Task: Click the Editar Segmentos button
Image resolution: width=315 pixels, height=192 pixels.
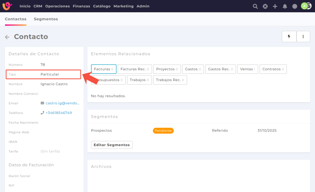Action: coord(112,145)
